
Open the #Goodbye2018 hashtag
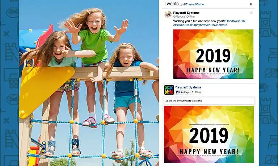(x=235, y=21)
